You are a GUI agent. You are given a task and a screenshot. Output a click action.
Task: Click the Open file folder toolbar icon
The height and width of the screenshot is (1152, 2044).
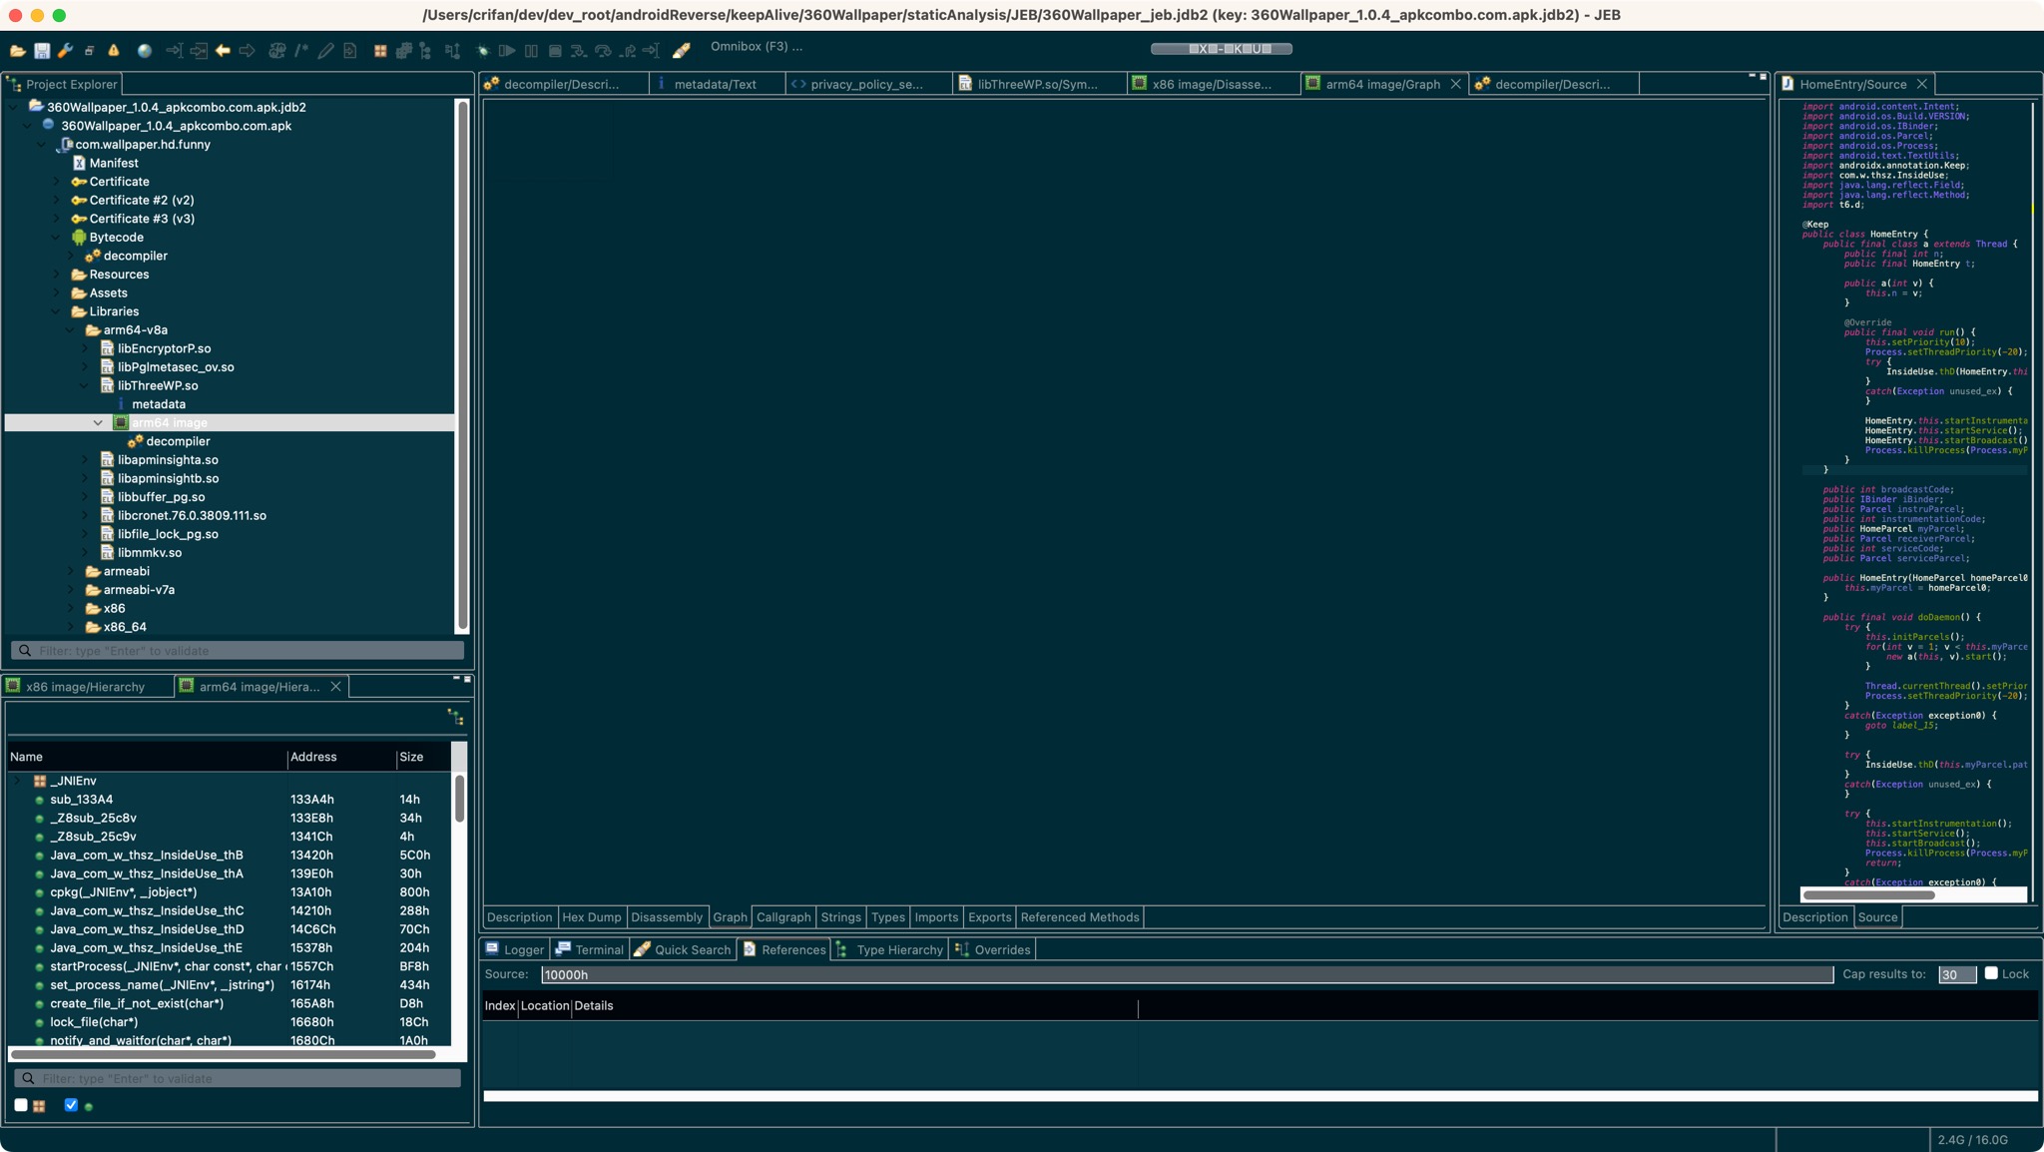click(x=18, y=50)
